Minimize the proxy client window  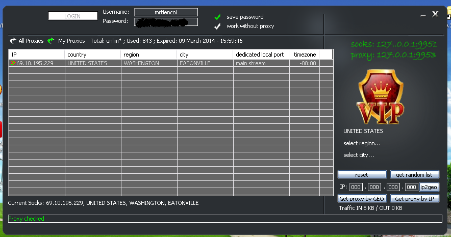coord(423,15)
